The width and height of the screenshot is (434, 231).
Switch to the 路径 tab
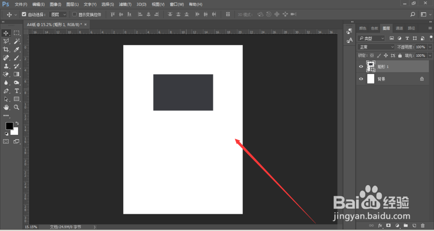(x=411, y=28)
